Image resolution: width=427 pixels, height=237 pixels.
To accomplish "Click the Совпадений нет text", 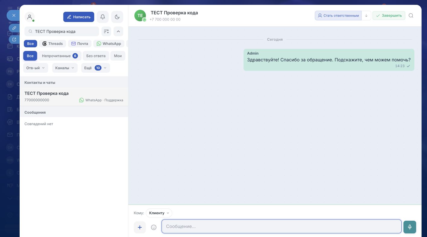I will (x=39, y=124).
